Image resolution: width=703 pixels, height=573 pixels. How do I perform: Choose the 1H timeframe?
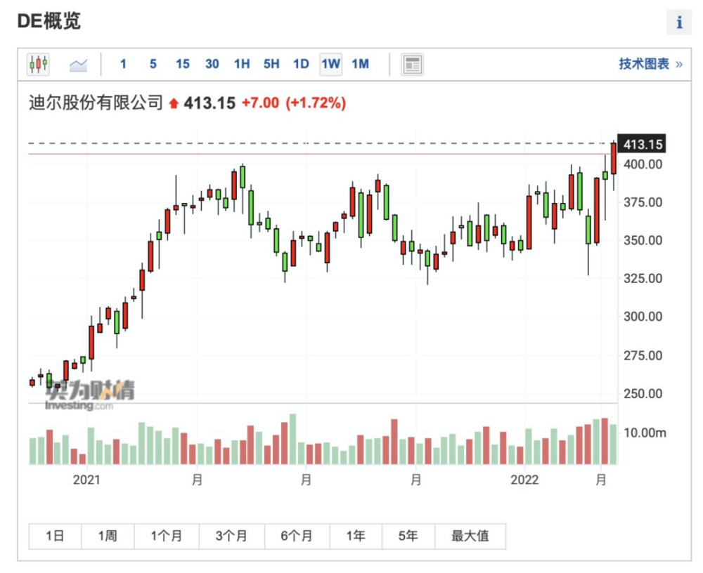(241, 65)
